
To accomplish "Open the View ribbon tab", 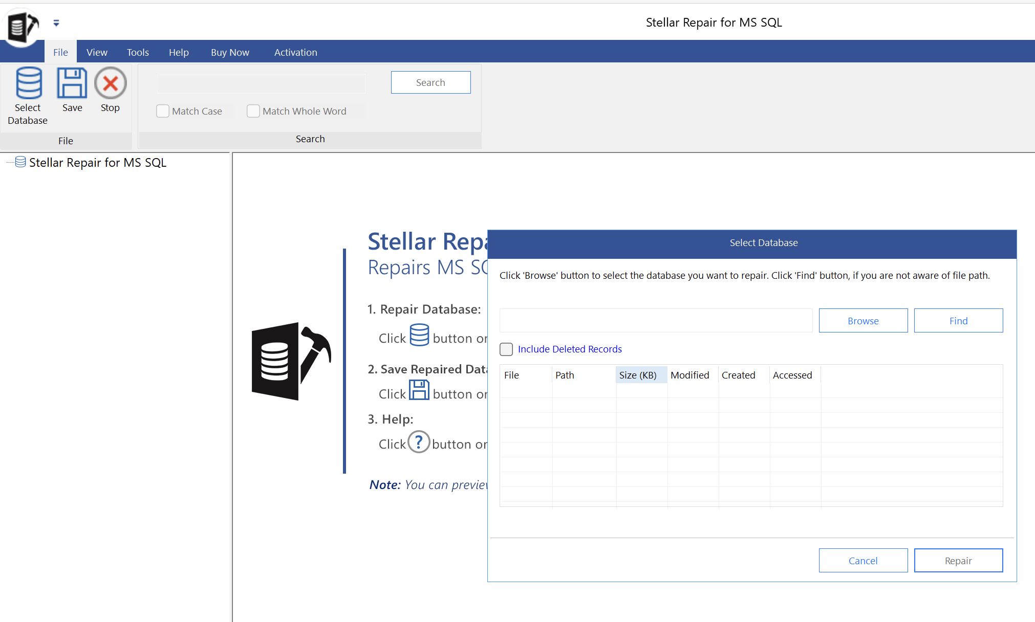I will 97,52.
